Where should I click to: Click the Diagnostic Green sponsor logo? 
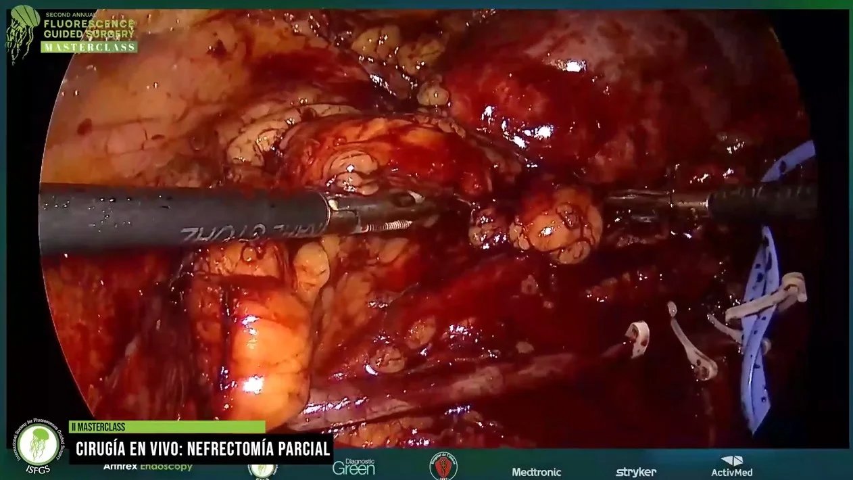tap(354, 467)
